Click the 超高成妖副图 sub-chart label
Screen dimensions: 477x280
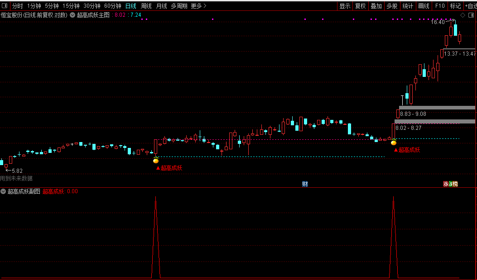[x=24, y=191]
